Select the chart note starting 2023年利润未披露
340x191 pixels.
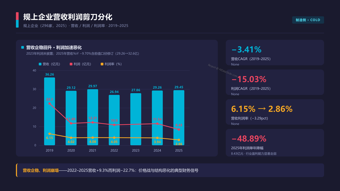click(83, 53)
